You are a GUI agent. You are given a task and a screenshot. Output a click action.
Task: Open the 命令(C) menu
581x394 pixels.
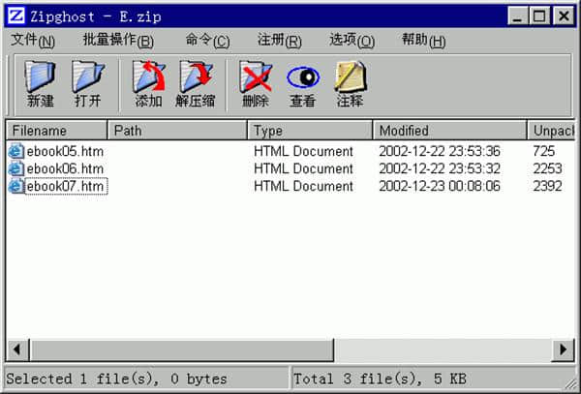coord(207,40)
